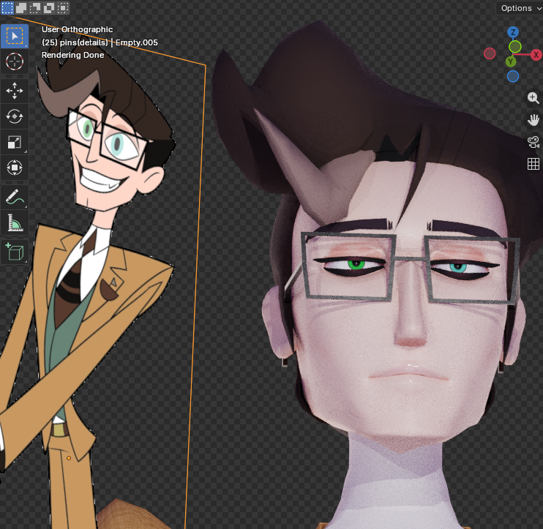This screenshot has height=529, width=543.
Task: Set selection mode to invert
Action: click(x=49, y=7)
